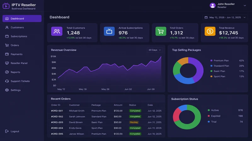Click the Customers person icon
The width and height of the screenshot is (252, 141).
click(x=7, y=28)
